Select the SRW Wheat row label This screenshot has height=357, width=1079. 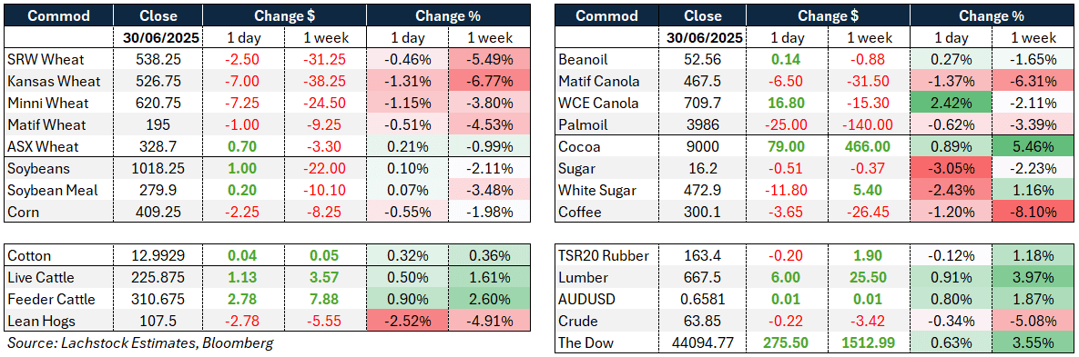41,59
